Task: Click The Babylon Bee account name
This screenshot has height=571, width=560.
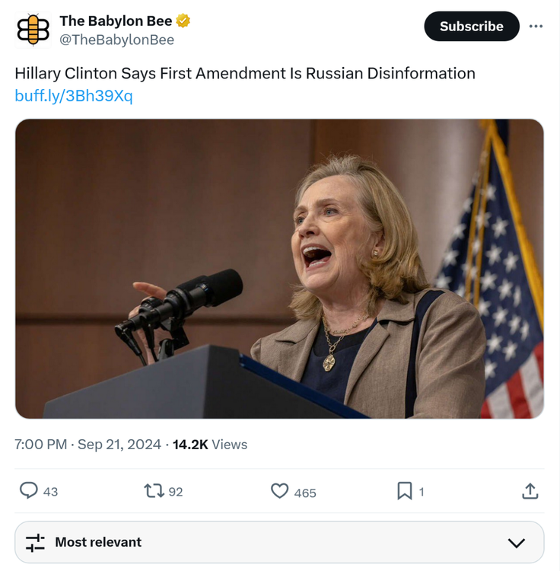Action: click(116, 21)
